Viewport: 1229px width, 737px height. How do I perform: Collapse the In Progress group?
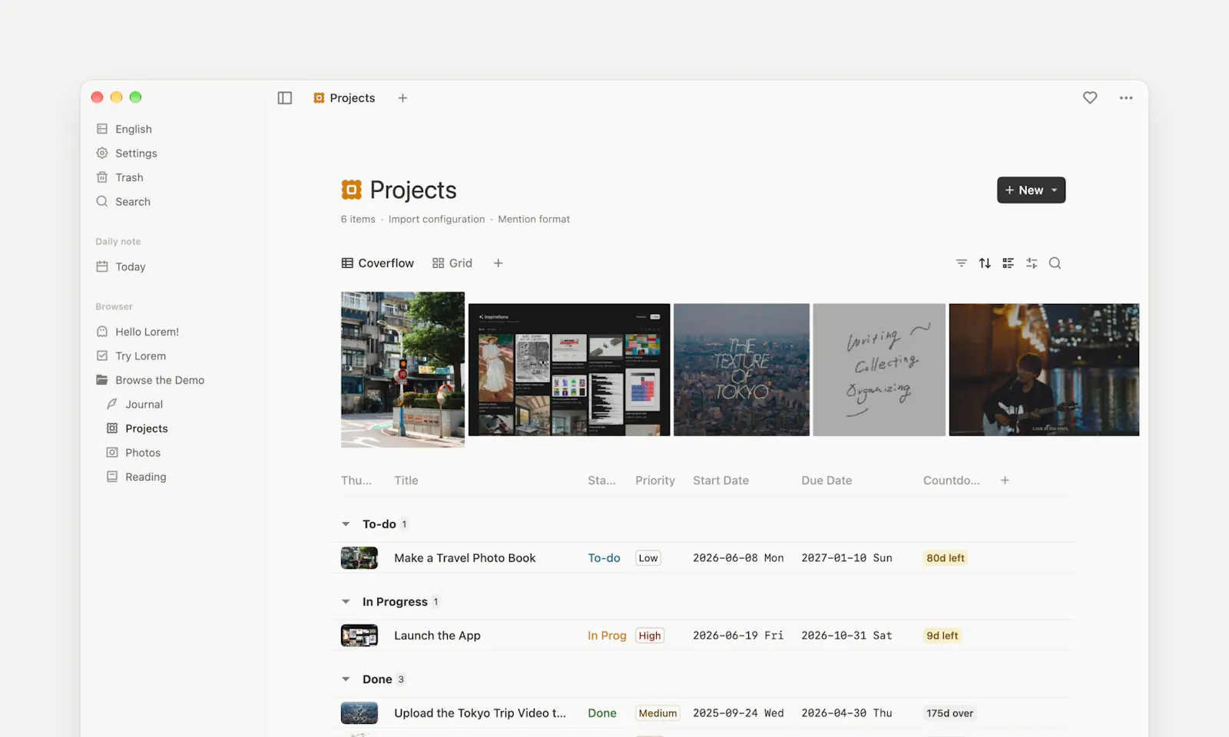coord(346,602)
